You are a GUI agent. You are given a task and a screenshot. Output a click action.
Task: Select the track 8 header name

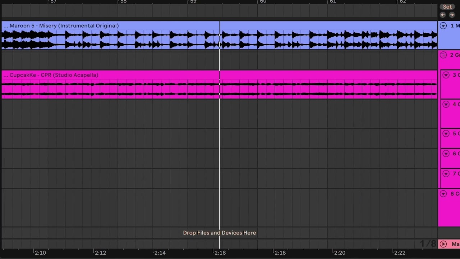[455, 194]
